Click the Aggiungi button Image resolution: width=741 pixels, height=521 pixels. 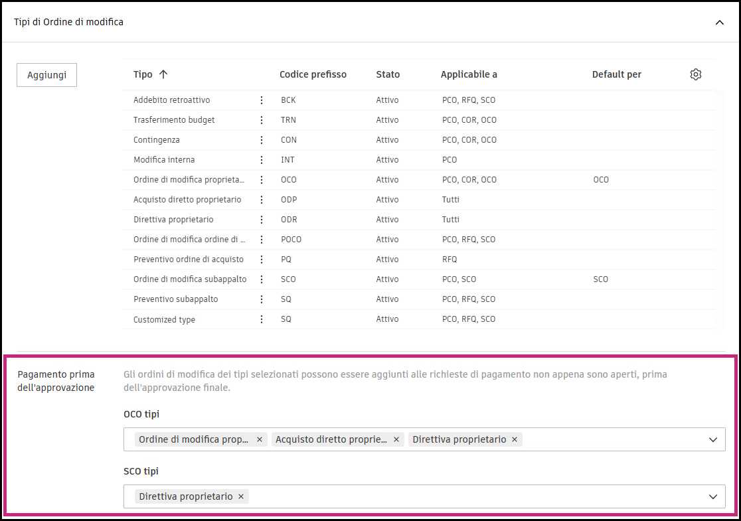pyautogui.click(x=46, y=75)
